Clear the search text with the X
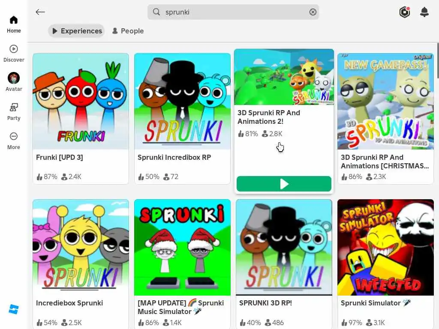The image size is (439, 329). (x=313, y=12)
